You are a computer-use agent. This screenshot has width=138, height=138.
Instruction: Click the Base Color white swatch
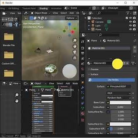(x=120, y=102)
